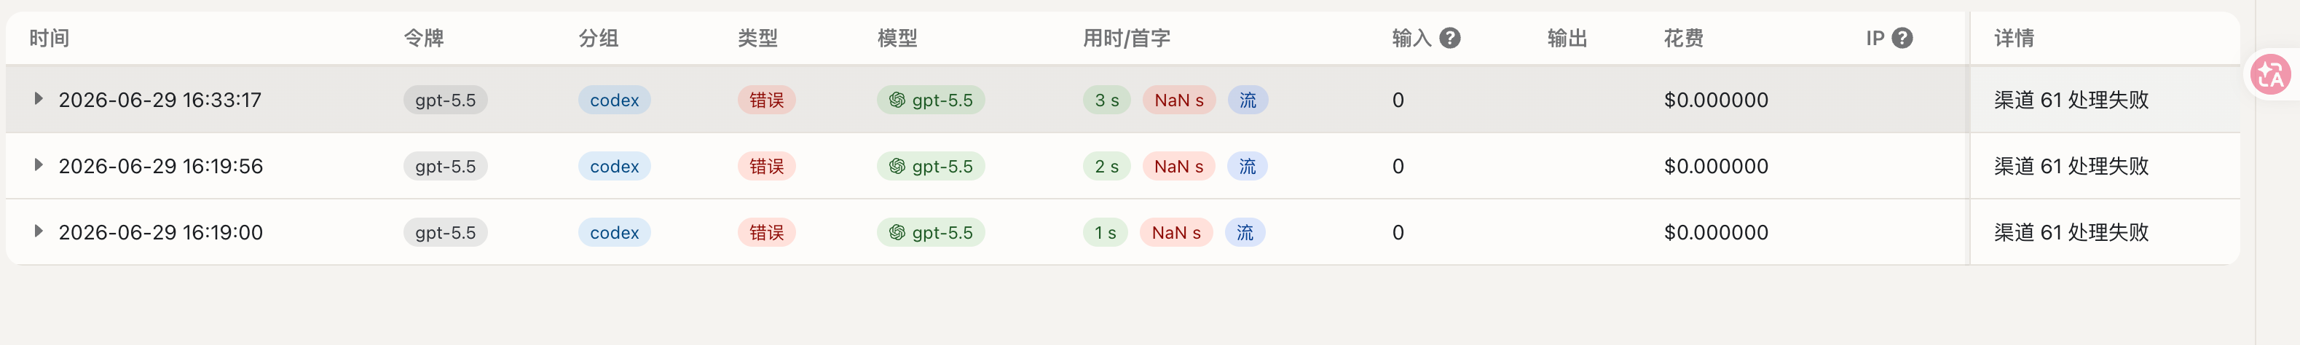Screen dimensions: 2300x345
Task: Click codex group tag in second row
Action: [614, 166]
